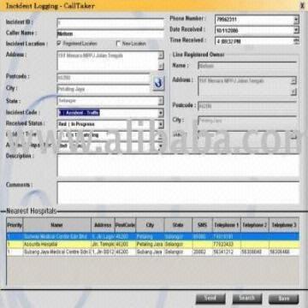
Task: Open the State dropdown arrow
Action: pos(161,101)
